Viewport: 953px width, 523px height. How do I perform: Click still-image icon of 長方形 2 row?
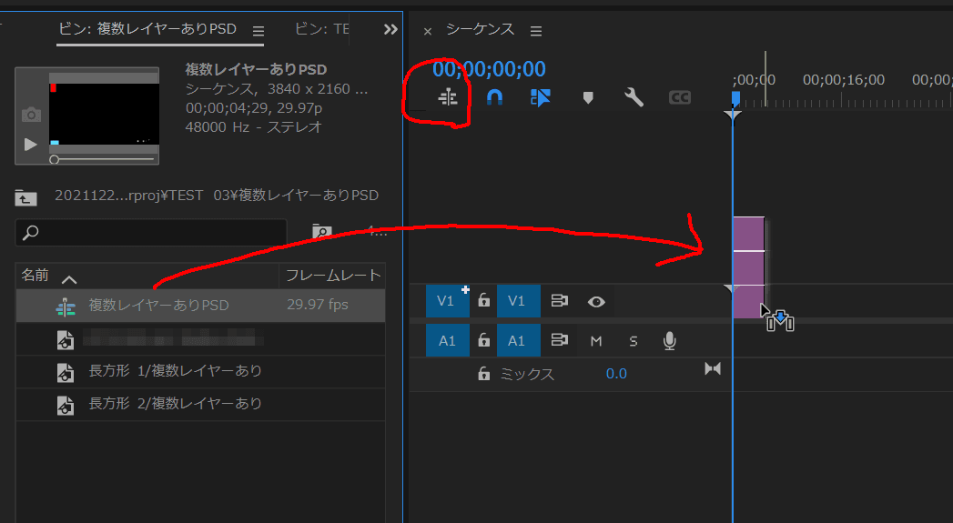pos(65,405)
